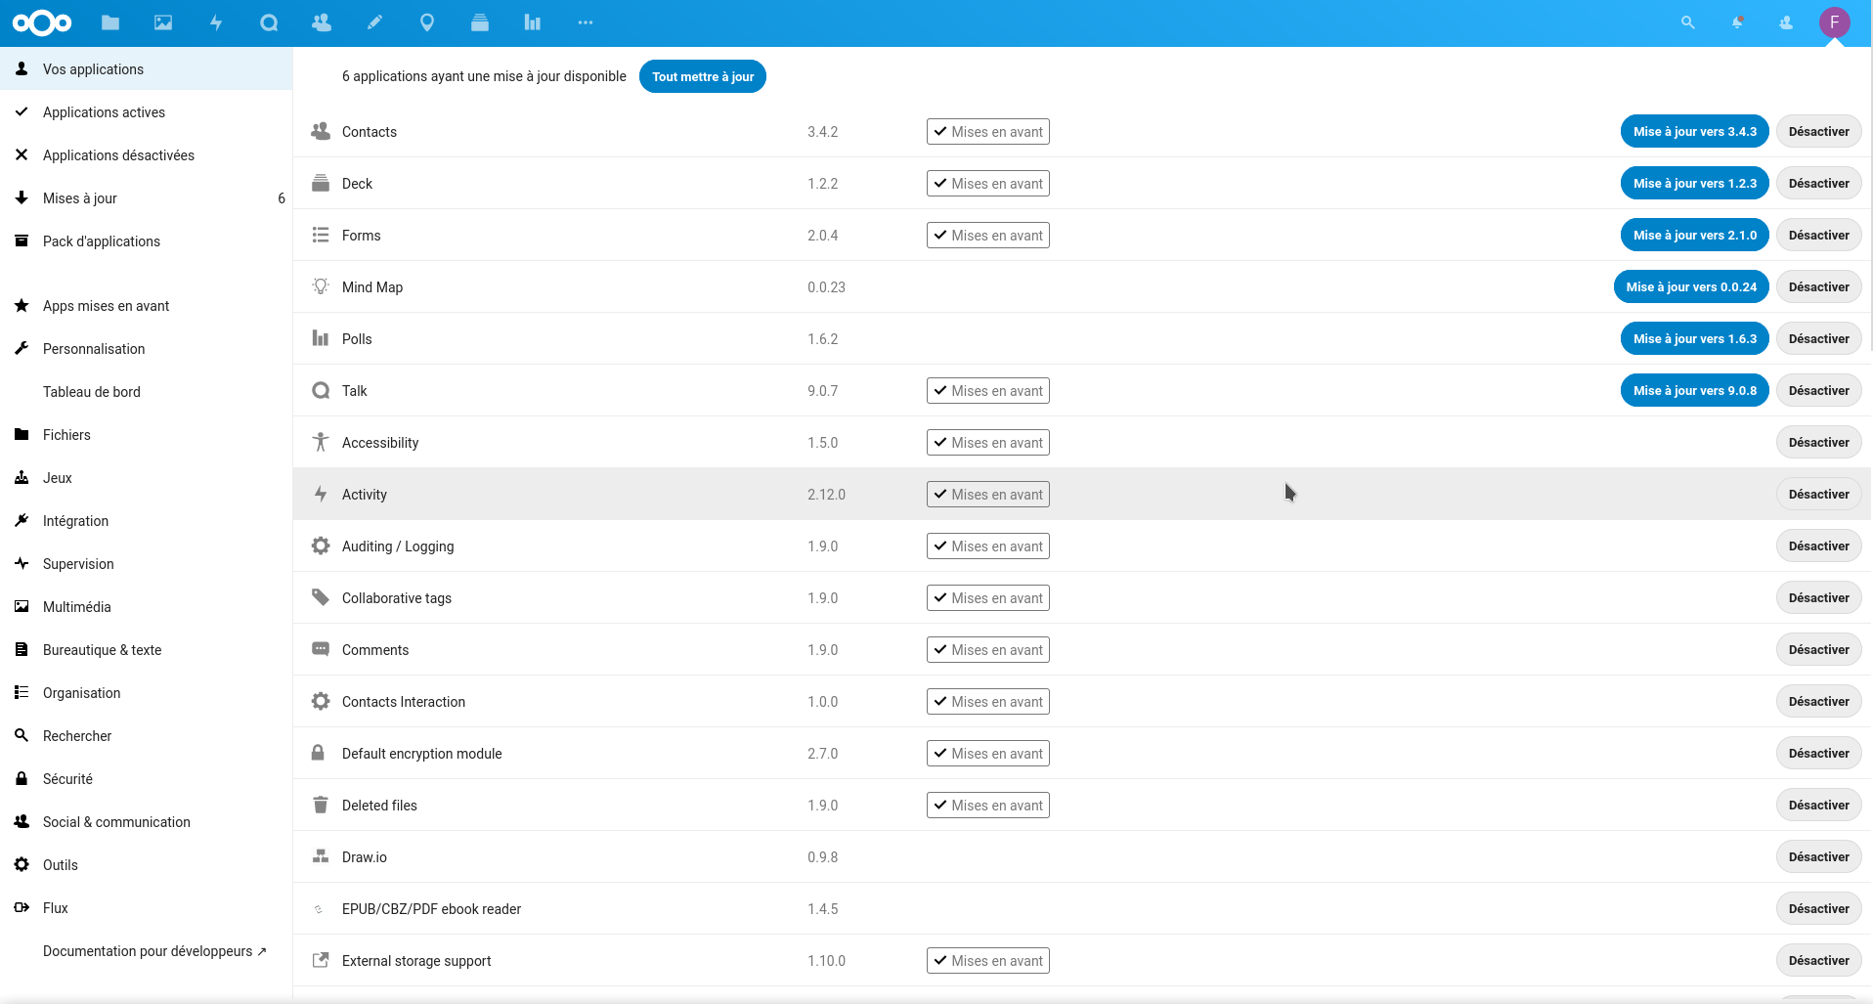Open the Rechercher category
This screenshot has width=1873, height=1004.
pos(147,736)
